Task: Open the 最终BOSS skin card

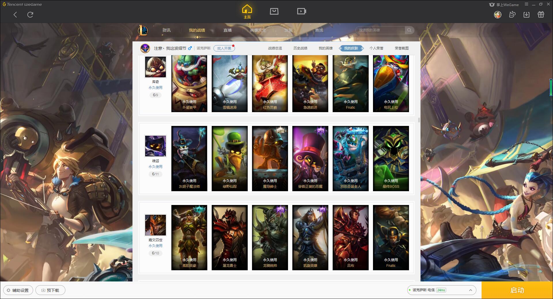Action: pyautogui.click(x=391, y=158)
